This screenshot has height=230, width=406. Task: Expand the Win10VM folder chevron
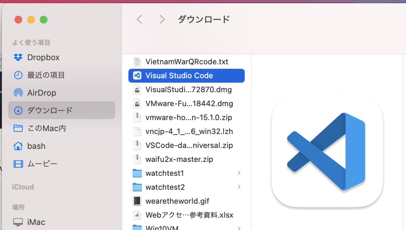[x=239, y=228]
